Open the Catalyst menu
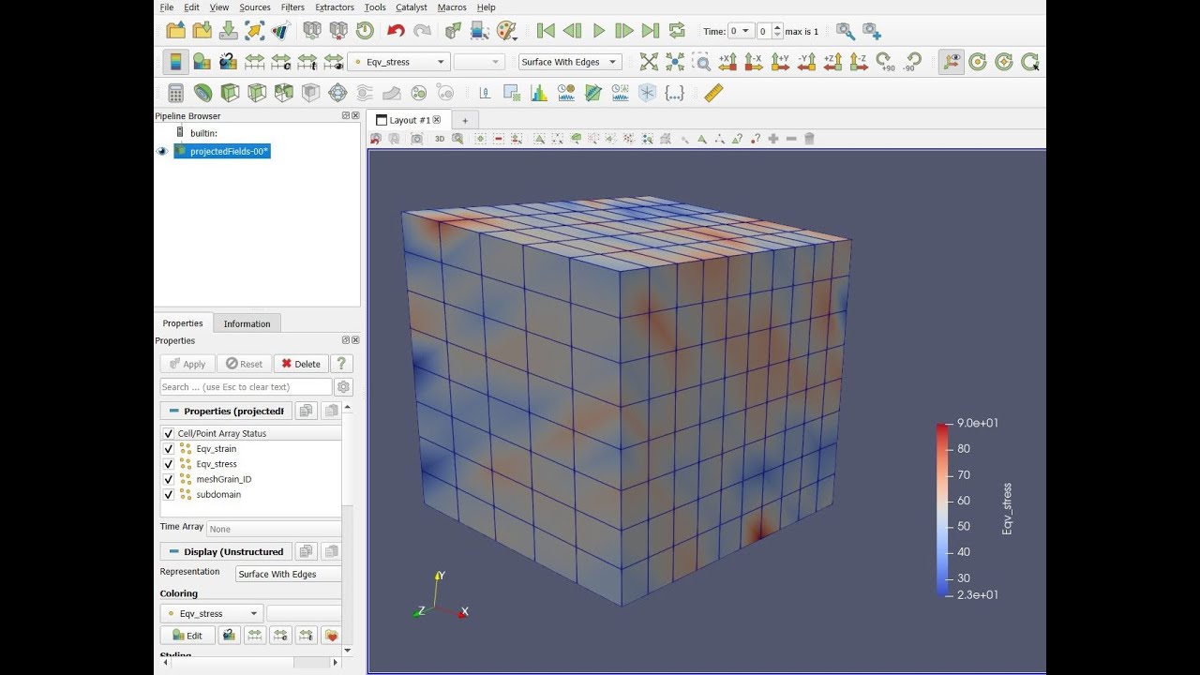Viewport: 1200px width, 675px height. (412, 7)
